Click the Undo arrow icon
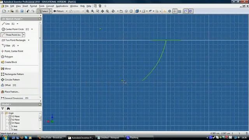 [x=28, y=11]
